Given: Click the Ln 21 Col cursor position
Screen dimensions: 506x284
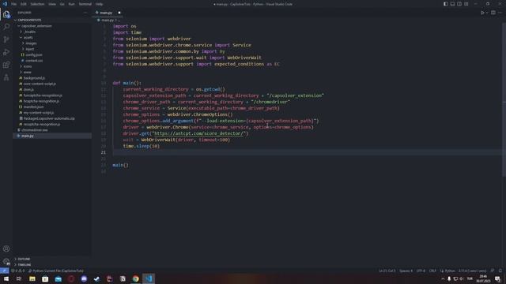Looking at the screenshot, I should [387, 271].
